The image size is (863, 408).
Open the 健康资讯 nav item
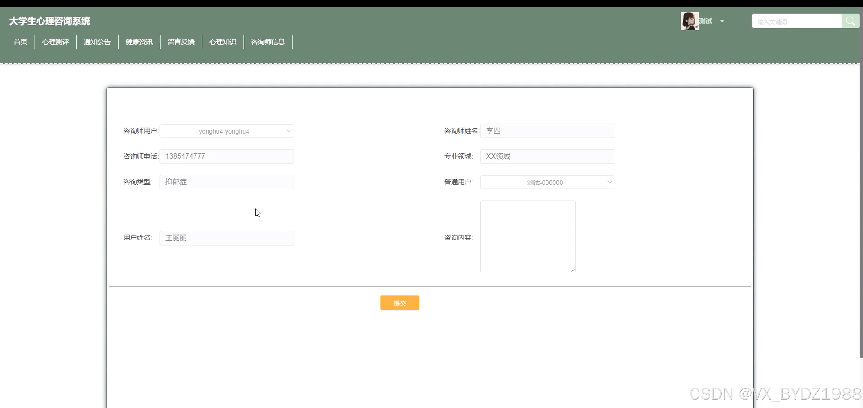[139, 42]
